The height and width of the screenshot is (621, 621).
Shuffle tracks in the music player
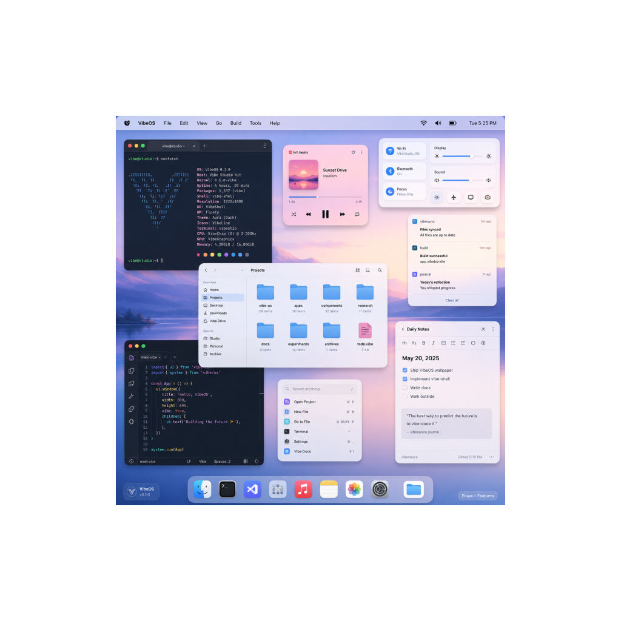(x=294, y=214)
